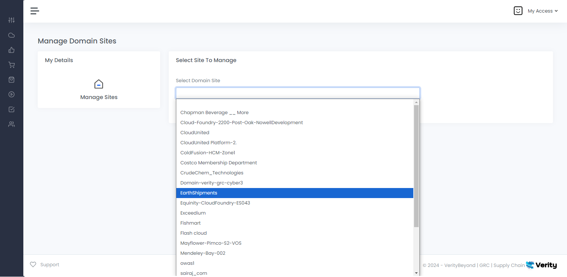
Task: Click the scrollbar up arrow in dropdown
Action: 416,102
